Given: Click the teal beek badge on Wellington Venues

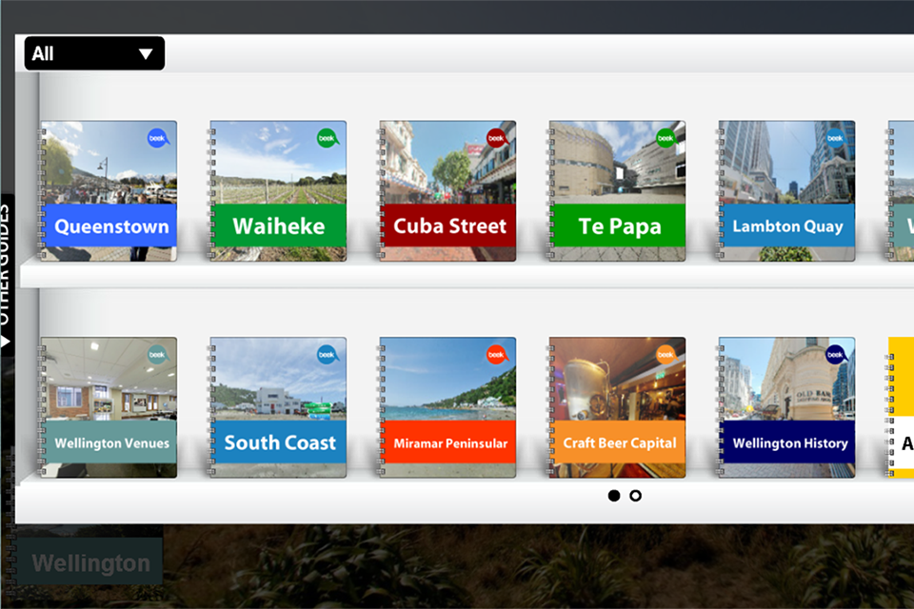Looking at the screenshot, I should pyautogui.click(x=158, y=354).
